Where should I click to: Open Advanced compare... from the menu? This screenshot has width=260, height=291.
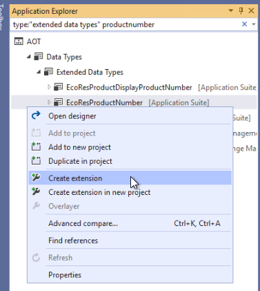[130, 223]
